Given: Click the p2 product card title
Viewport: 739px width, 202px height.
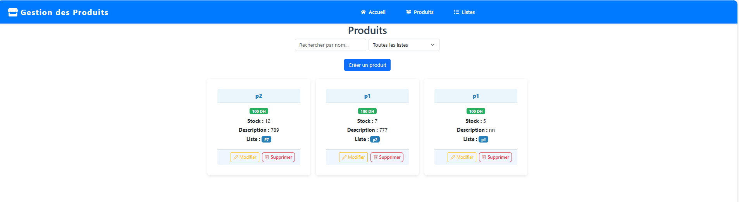Looking at the screenshot, I should (258, 96).
